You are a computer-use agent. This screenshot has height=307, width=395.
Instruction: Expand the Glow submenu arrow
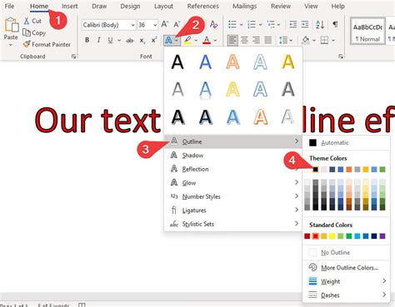click(x=297, y=182)
